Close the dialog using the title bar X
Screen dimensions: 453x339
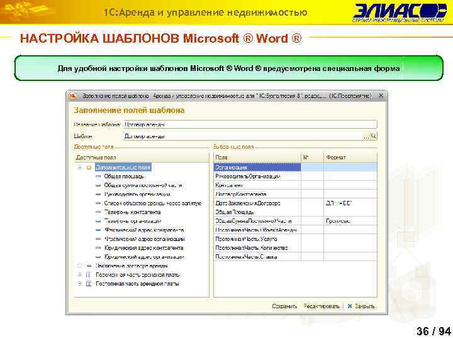(x=381, y=95)
